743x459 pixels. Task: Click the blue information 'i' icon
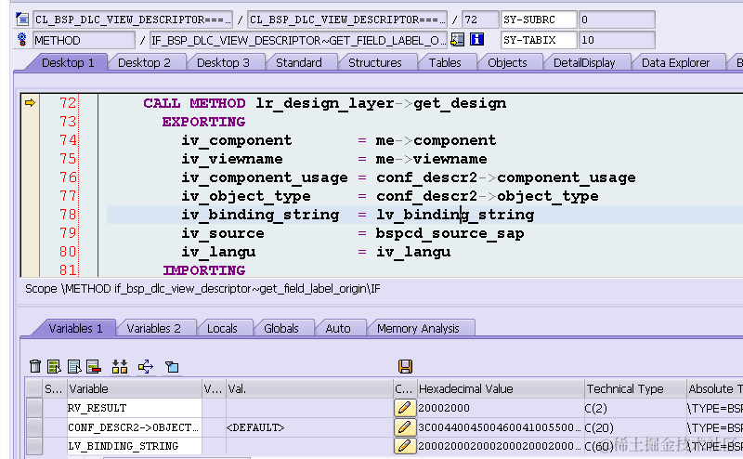tap(476, 40)
